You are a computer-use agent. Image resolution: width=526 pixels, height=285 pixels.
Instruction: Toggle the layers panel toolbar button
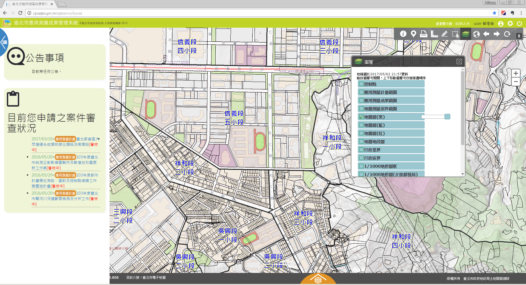click(x=465, y=34)
